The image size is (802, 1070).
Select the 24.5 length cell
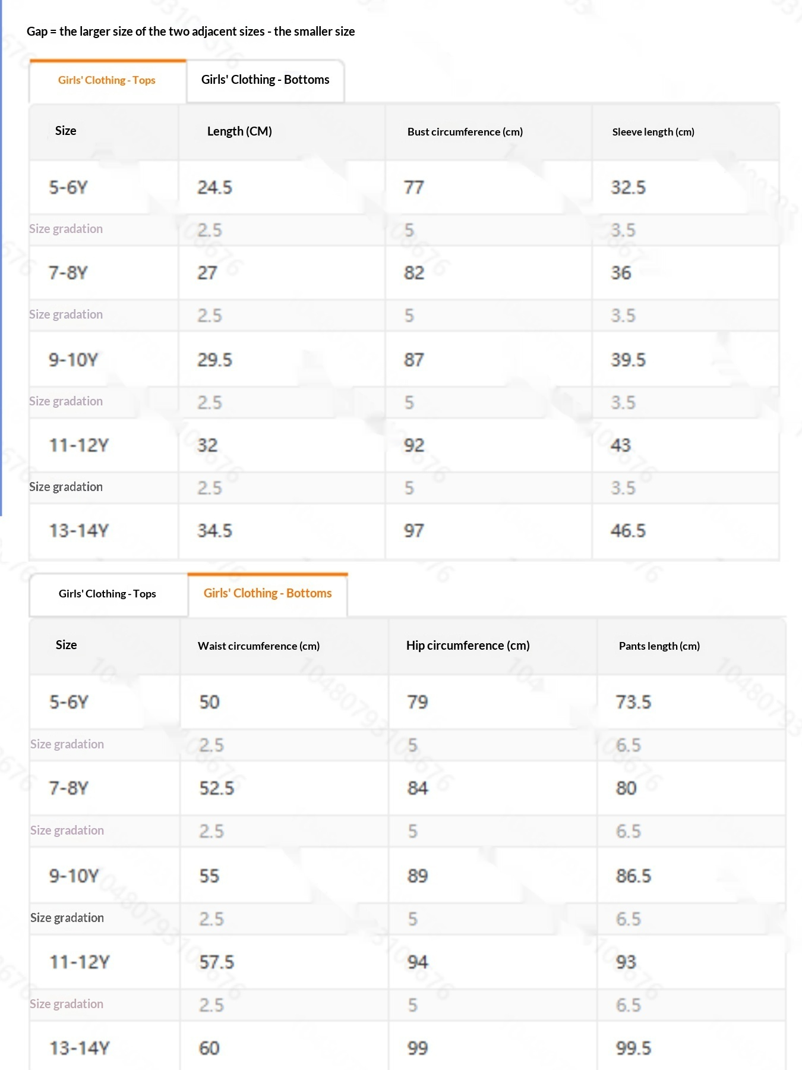click(214, 188)
